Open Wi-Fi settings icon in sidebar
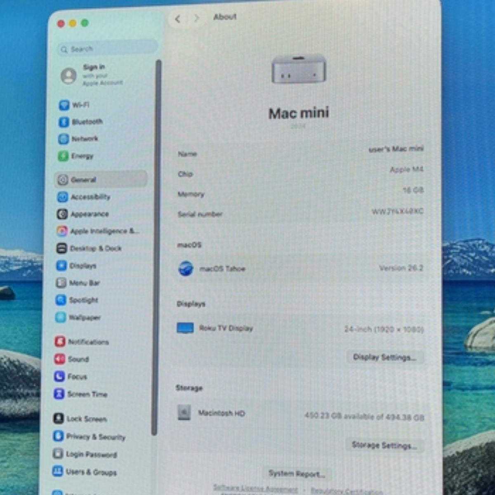Viewport: 495px width, 495px height. [64, 105]
